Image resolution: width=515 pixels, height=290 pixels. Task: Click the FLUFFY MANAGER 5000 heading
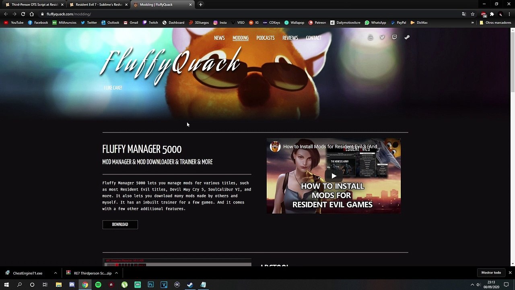point(142,149)
